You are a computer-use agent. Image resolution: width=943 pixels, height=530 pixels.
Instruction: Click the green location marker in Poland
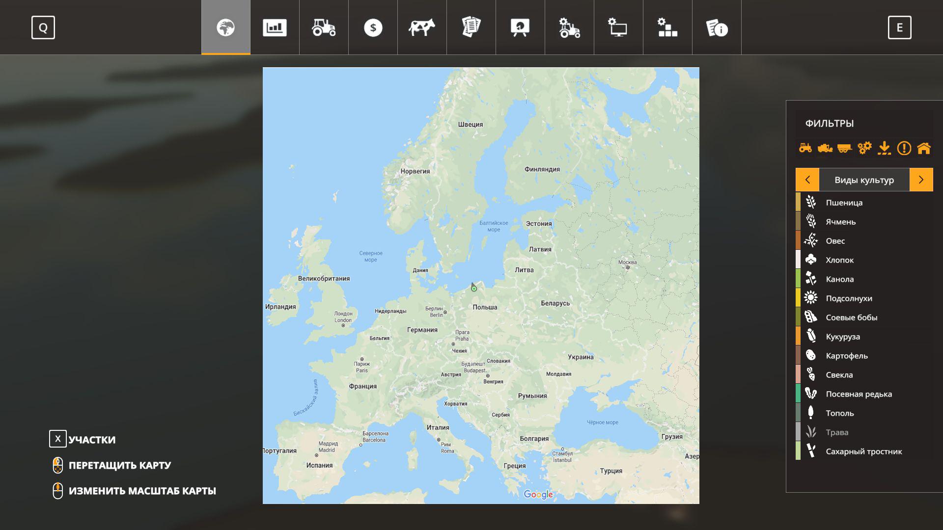pos(474,289)
